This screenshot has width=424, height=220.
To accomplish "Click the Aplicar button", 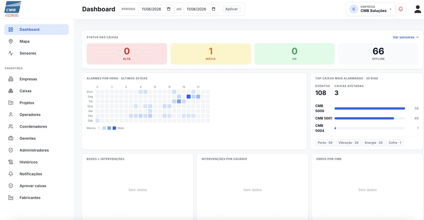I will [231, 9].
